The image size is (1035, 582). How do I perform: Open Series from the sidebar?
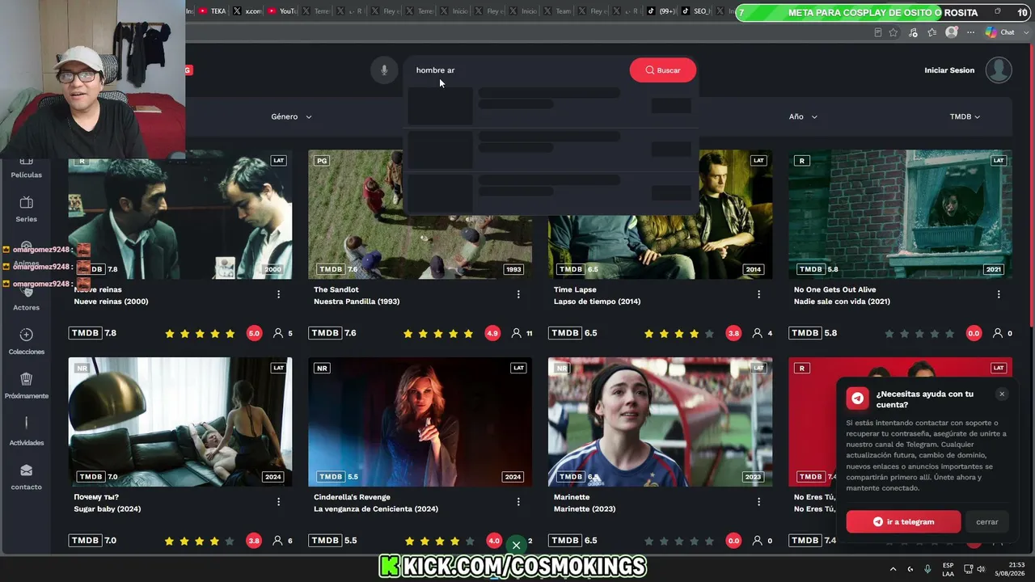26,209
